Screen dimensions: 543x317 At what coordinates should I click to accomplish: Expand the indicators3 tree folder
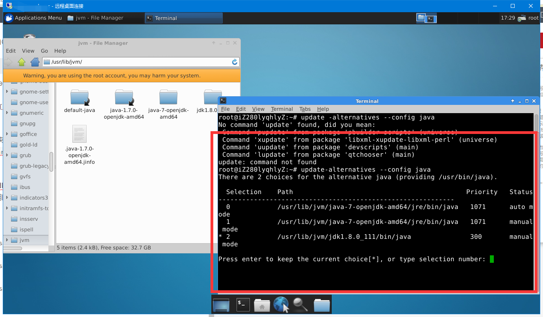pos(7,198)
